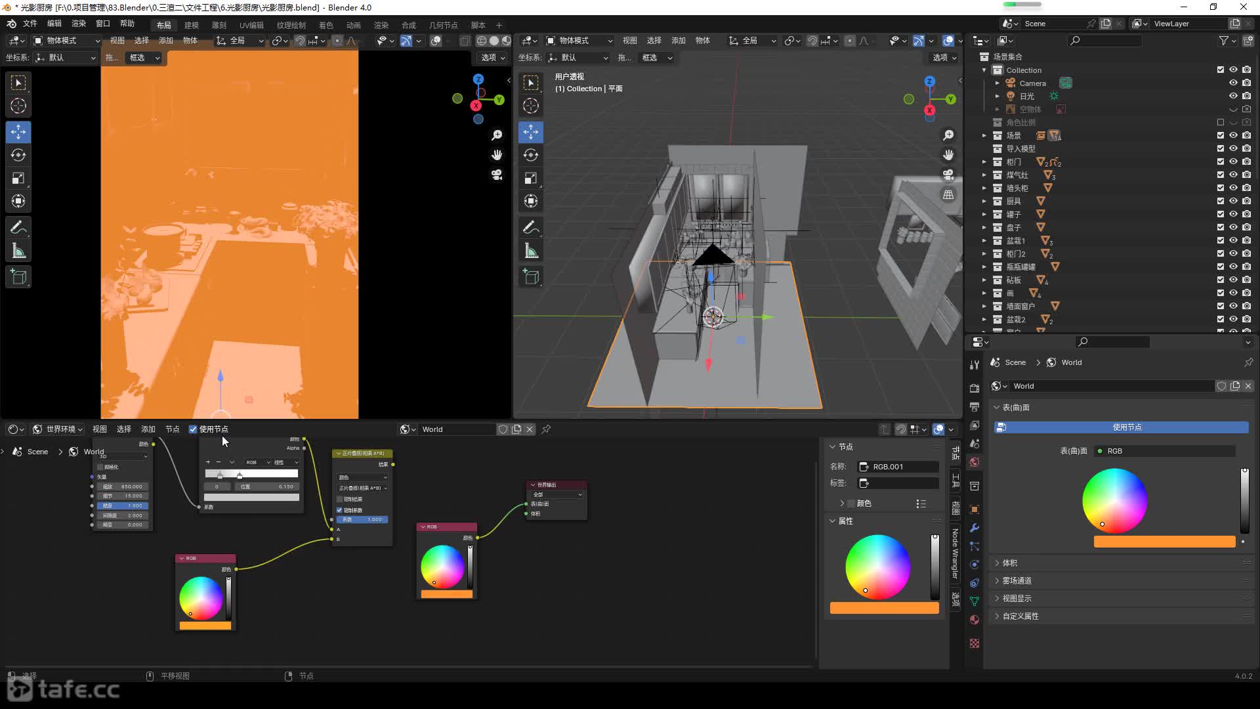Toggle camera view icon in right viewport
The image size is (1260, 709).
pos(948,175)
